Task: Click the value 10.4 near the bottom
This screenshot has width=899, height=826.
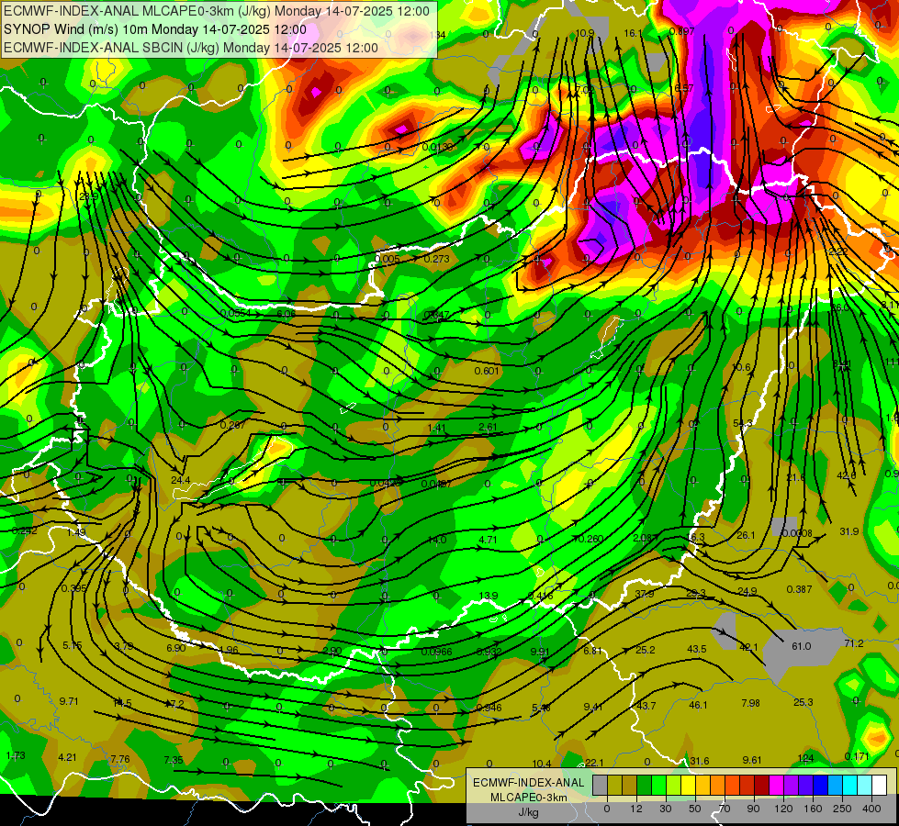Action: 542,765
